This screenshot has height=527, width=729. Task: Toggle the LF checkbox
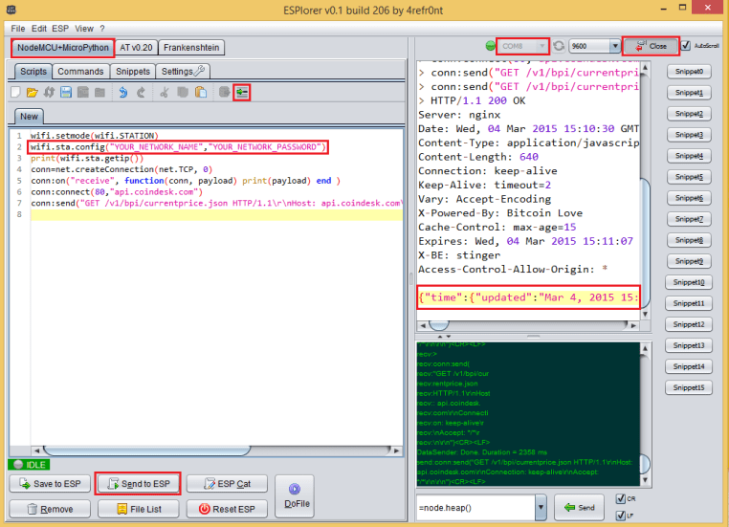620,515
